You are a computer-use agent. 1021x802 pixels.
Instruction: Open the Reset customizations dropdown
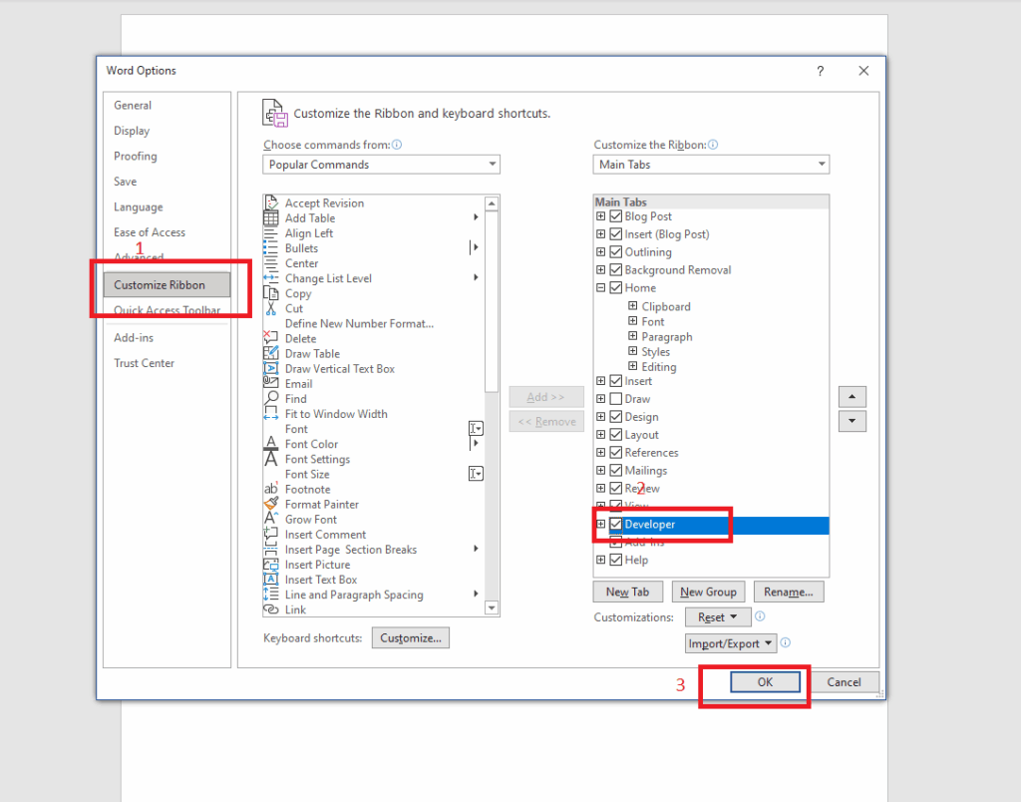[718, 617]
